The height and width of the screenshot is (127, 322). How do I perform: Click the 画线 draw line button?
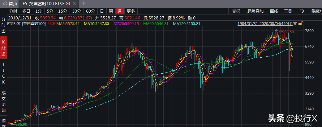tap(274, 11)
